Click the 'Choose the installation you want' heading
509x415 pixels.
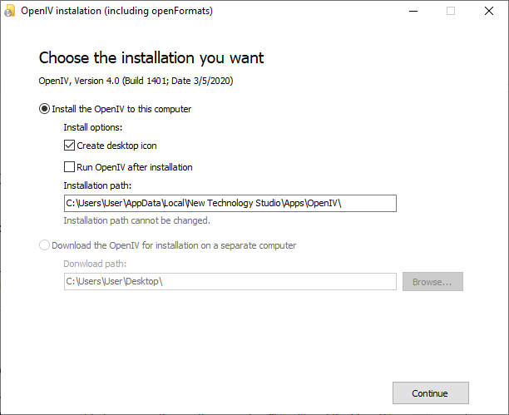tap(151, 58)
